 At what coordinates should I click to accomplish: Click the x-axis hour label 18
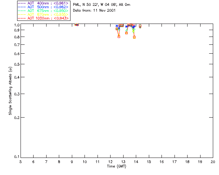187,162
